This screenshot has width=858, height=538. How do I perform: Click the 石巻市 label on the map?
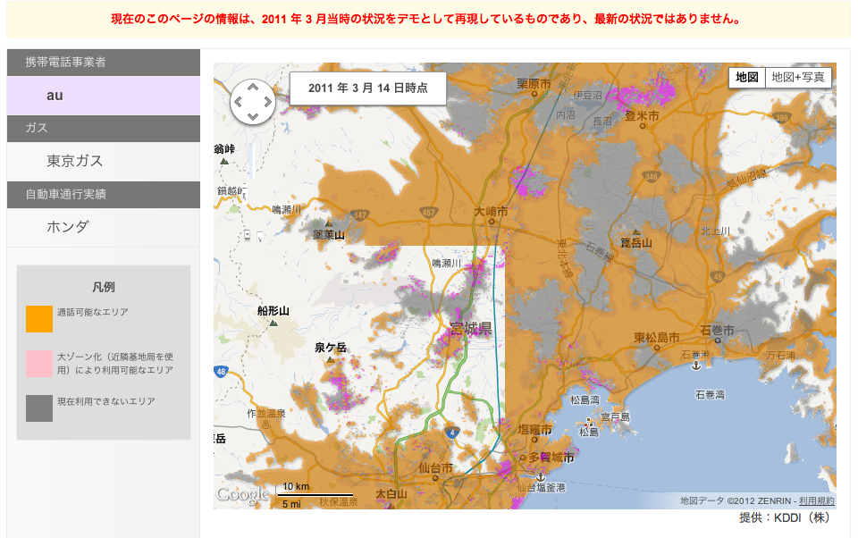pos(717,331)
